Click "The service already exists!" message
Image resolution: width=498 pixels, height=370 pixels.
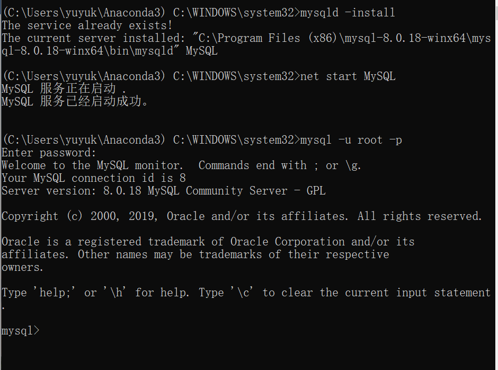coord(87,25)
